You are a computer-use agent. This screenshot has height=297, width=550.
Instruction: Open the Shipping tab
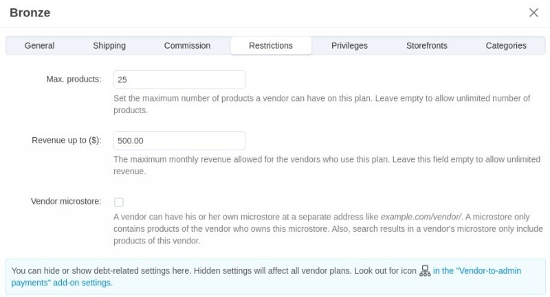[109, 46]
